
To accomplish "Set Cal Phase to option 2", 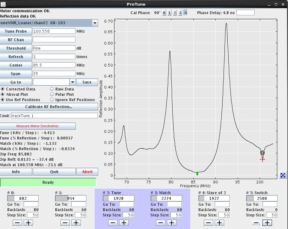I will click(175, 13).
